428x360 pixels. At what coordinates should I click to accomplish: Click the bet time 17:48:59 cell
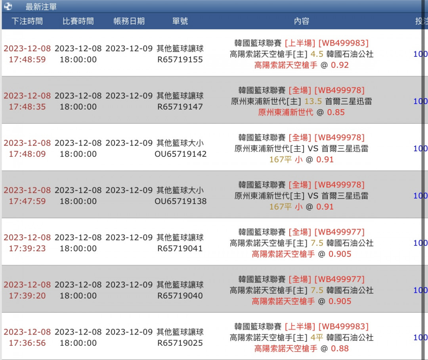pos(27,60)
